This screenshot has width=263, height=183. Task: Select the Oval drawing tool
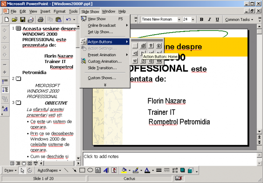[x=90, y=170]
